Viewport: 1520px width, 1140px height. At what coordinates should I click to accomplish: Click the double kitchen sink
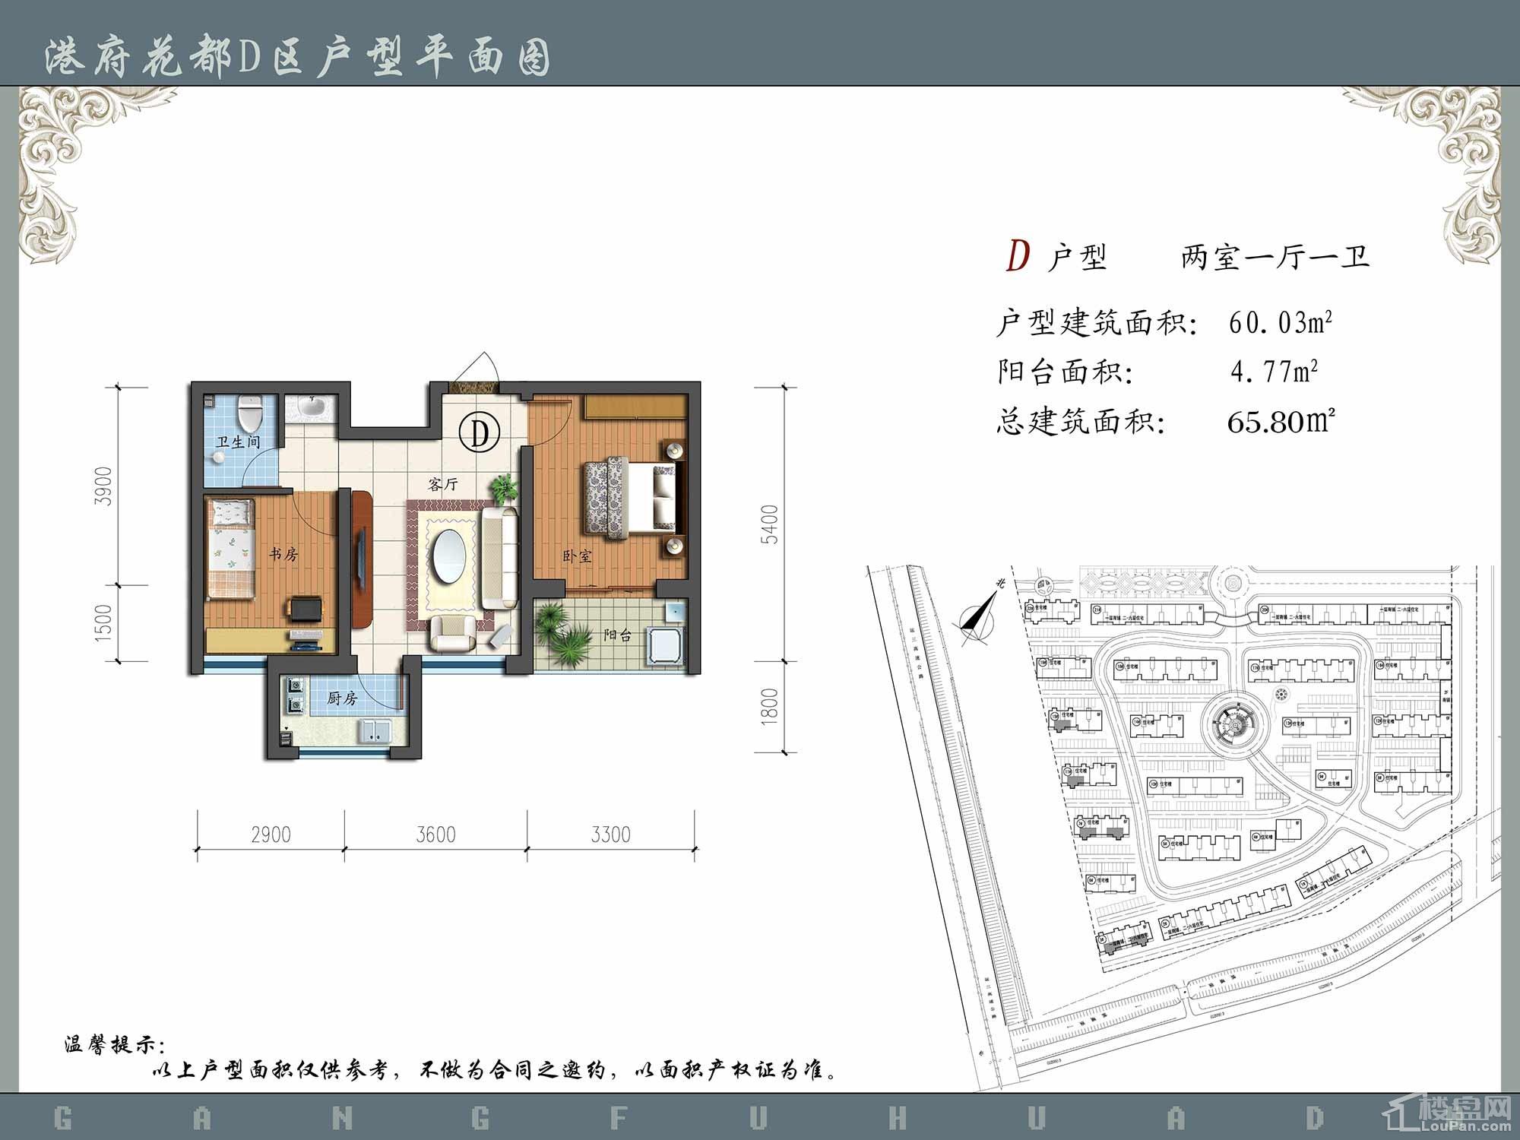click(375, 731)
